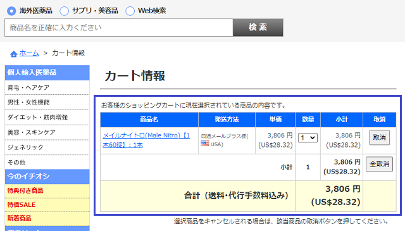405x231 pixels.
Task: Open the その他 category
Action: pos(47,162)
